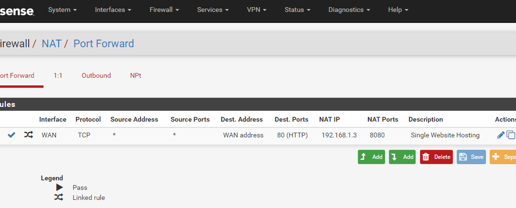This screenshot has width=516, height=208.
Task: Open the System dropdown menu
Action: (63, 10)
